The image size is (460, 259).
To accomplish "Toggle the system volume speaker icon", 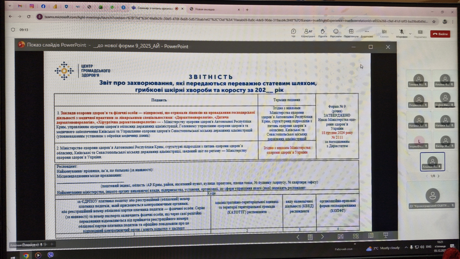I will point(422,247).
